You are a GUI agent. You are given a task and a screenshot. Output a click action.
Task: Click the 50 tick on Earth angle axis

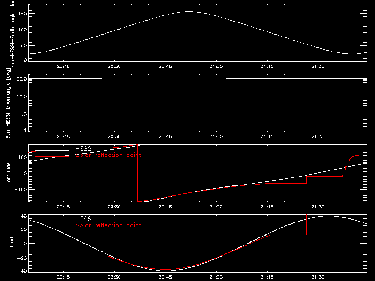24,45
